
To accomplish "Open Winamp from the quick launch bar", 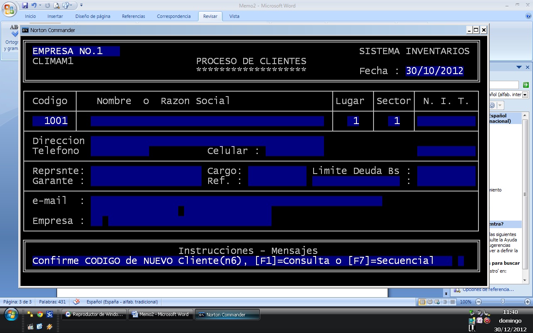I will click(49, 328).
